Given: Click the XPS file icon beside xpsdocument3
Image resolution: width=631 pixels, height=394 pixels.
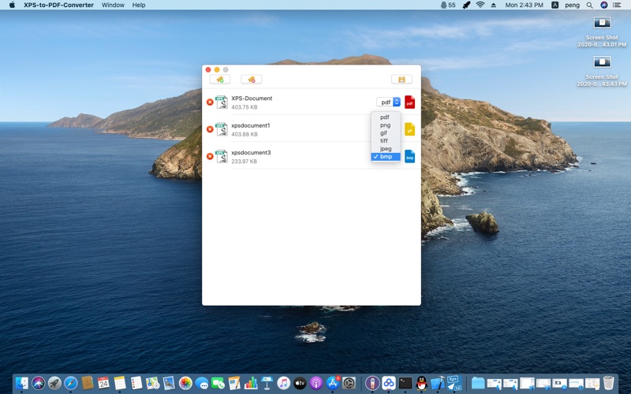Looking at the screenshot, I should point(222,156).
